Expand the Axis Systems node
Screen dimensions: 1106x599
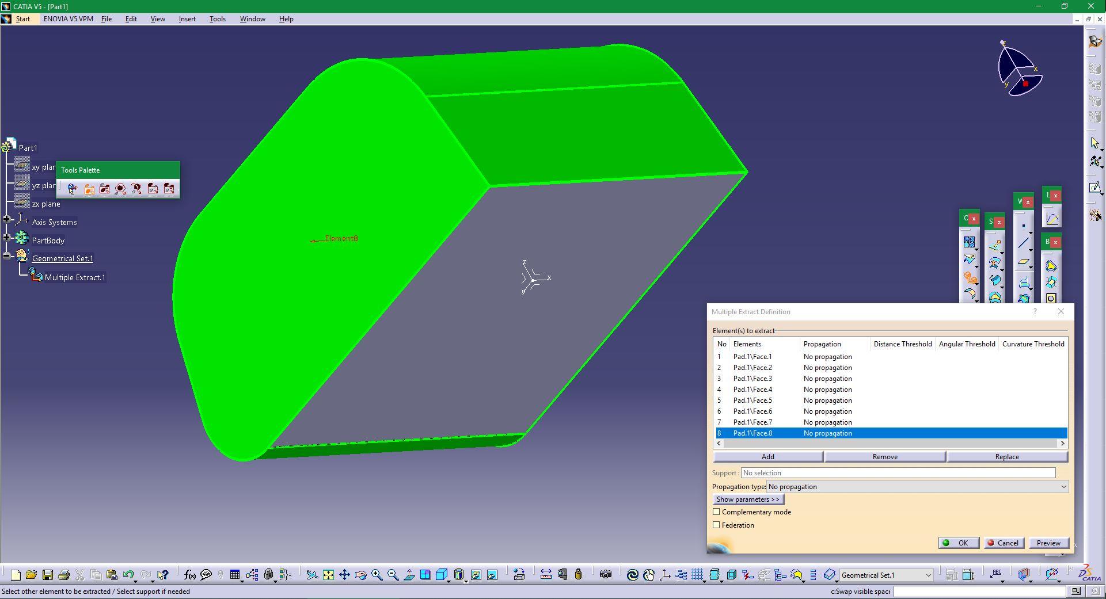[x=6, y=219]
